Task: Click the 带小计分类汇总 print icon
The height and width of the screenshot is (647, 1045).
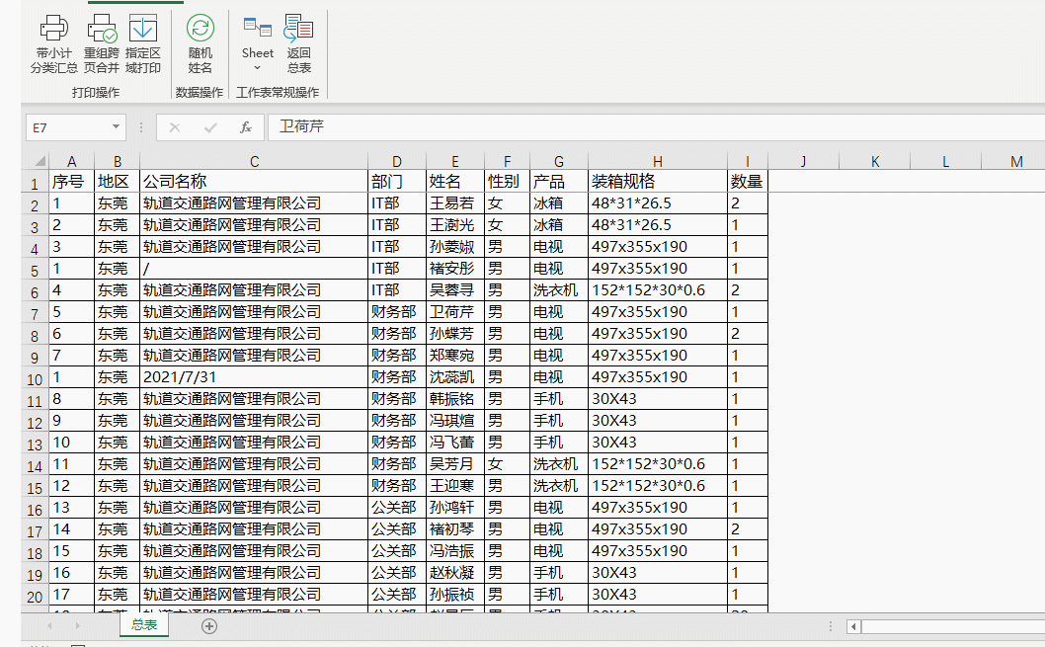Action: [53, 28]
